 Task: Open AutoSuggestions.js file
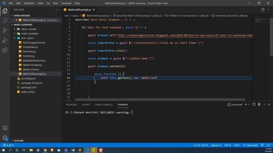point(34,42)
